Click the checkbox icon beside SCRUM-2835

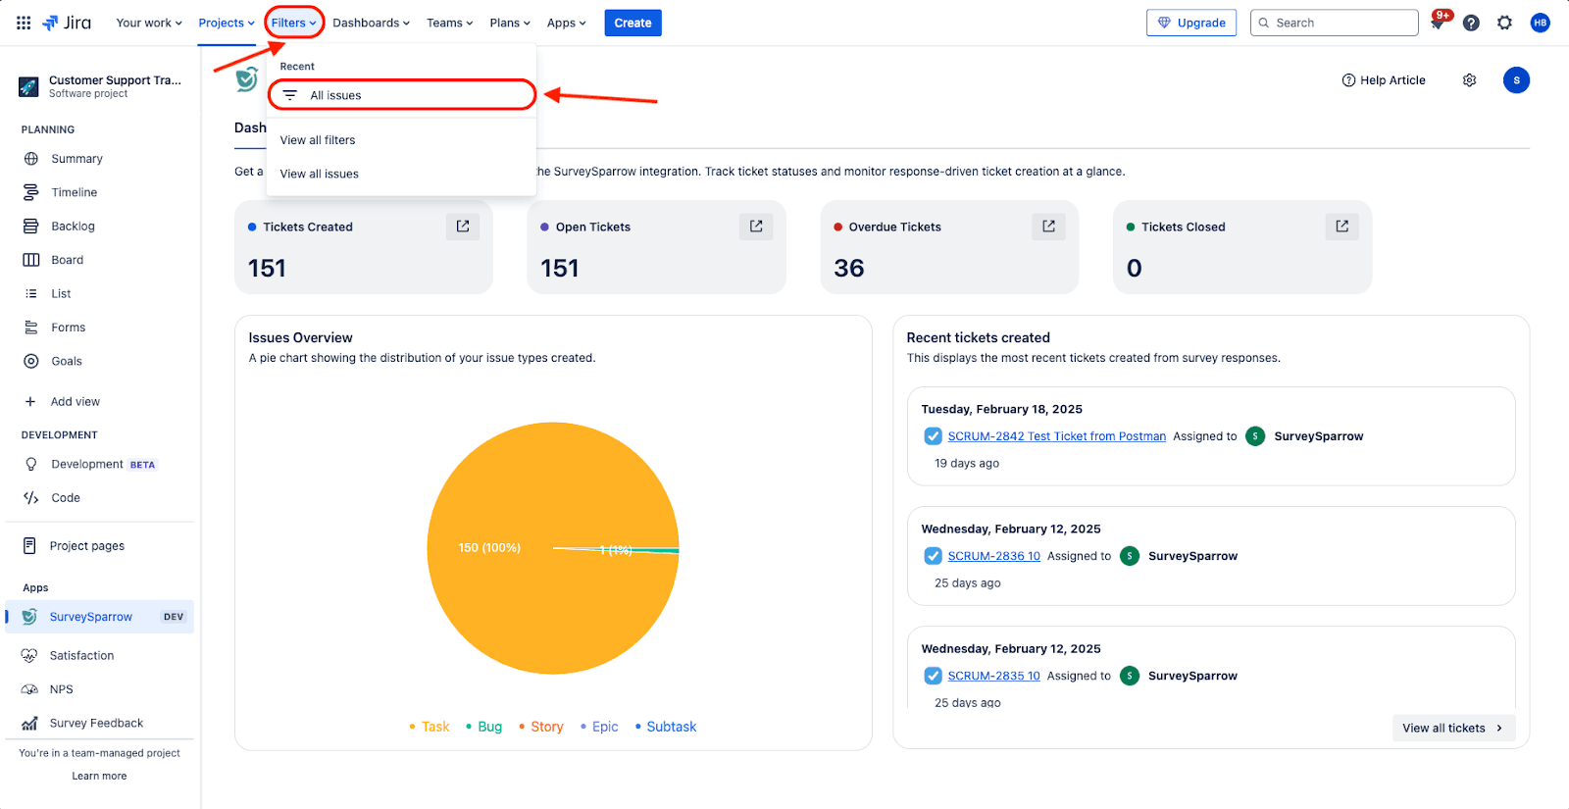click(x=933, y=676)
